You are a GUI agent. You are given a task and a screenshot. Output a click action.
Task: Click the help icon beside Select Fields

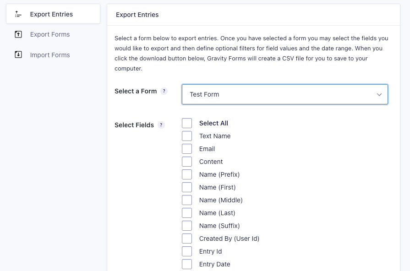point(161,125)
